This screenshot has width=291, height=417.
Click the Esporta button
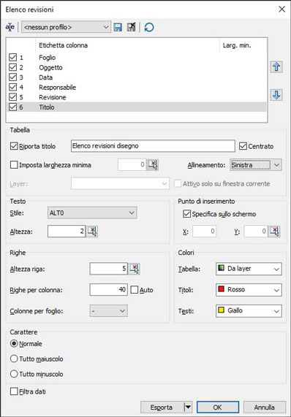162,408
